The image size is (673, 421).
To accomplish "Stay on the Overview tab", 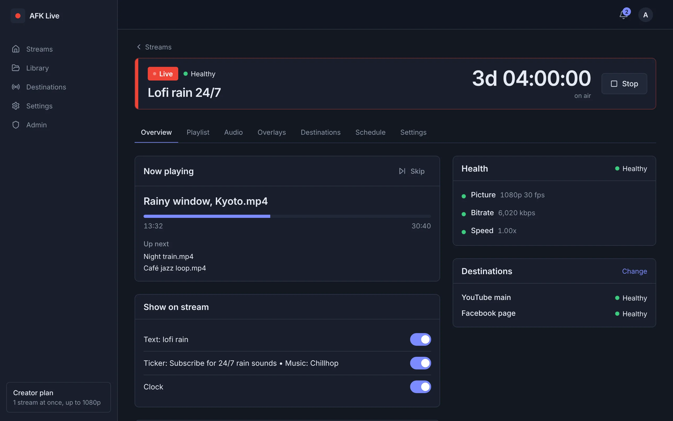I will point(156,132).
